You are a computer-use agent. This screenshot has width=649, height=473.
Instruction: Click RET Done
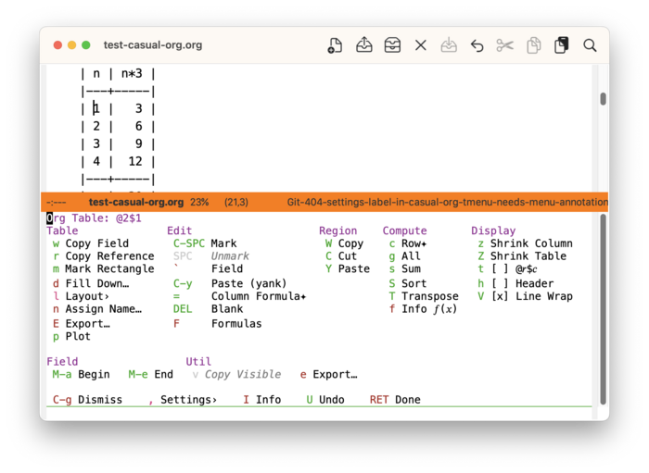[395, 400]
